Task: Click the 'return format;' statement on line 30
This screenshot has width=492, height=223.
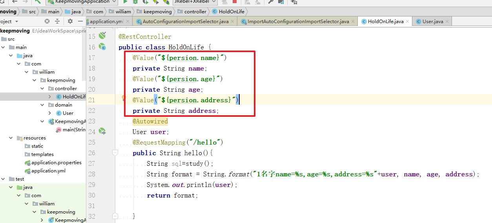Action: tap(173, 195)
